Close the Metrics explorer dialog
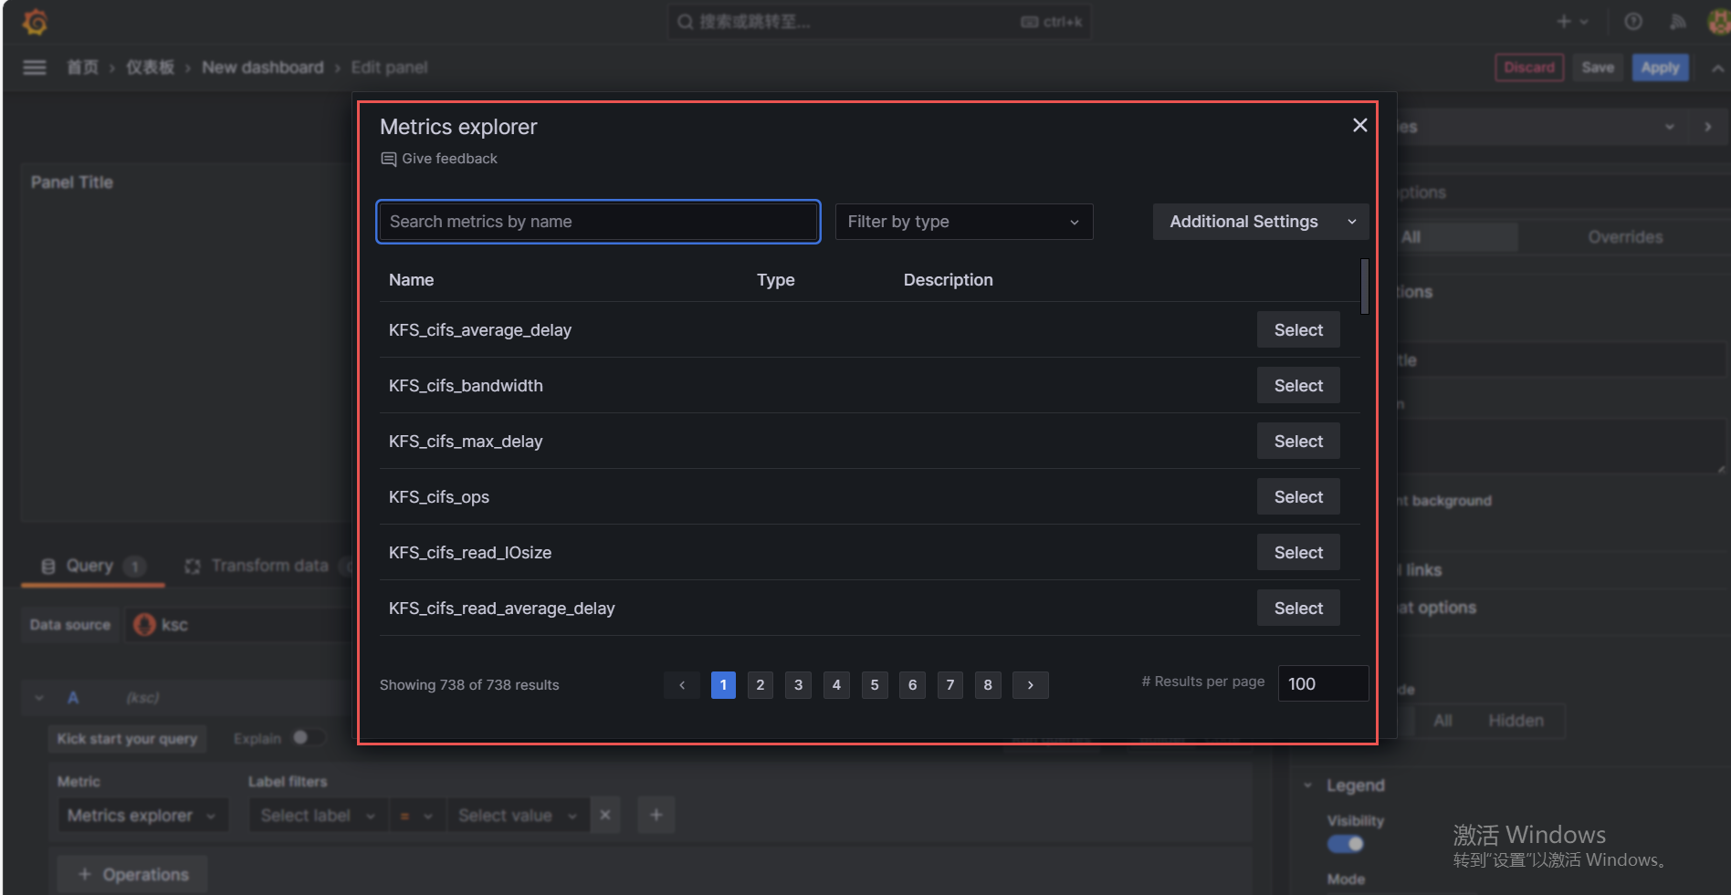1731x895 pixels. (1359, 126)
